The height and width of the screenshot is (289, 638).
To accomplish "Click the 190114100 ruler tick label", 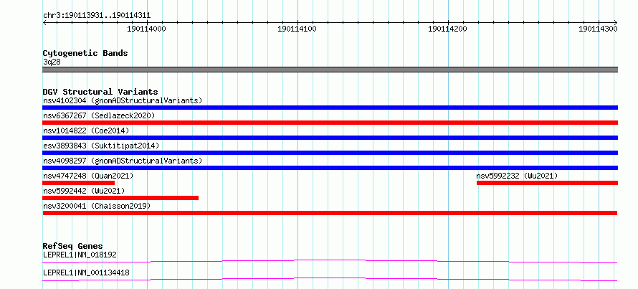I will coord(297,29).
